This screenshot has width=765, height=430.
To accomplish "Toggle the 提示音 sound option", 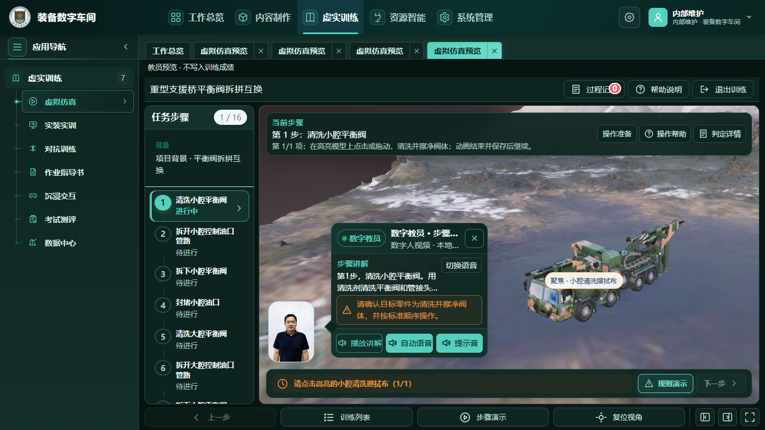I will tap(459, 343).
